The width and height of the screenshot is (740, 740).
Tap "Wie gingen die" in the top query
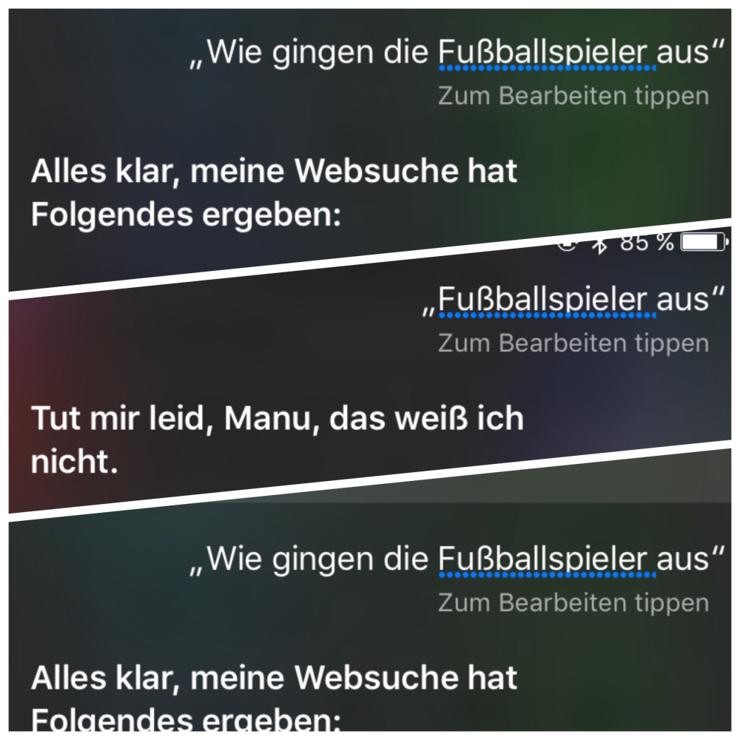click(x=317, y=53)
